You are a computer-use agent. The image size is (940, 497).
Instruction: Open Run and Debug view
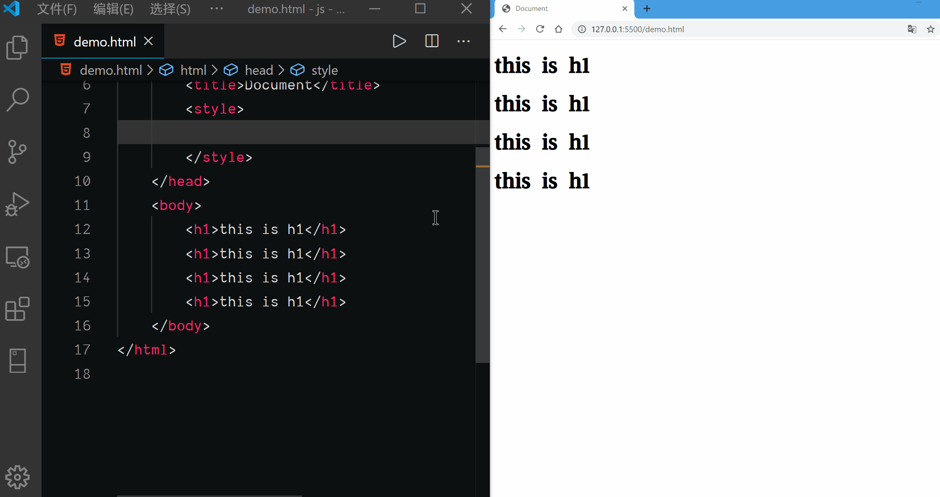point(17,204)
